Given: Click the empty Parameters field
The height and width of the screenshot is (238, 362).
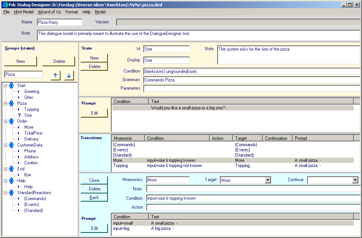Looking at the screenshot, I should [x=252, y=88].
